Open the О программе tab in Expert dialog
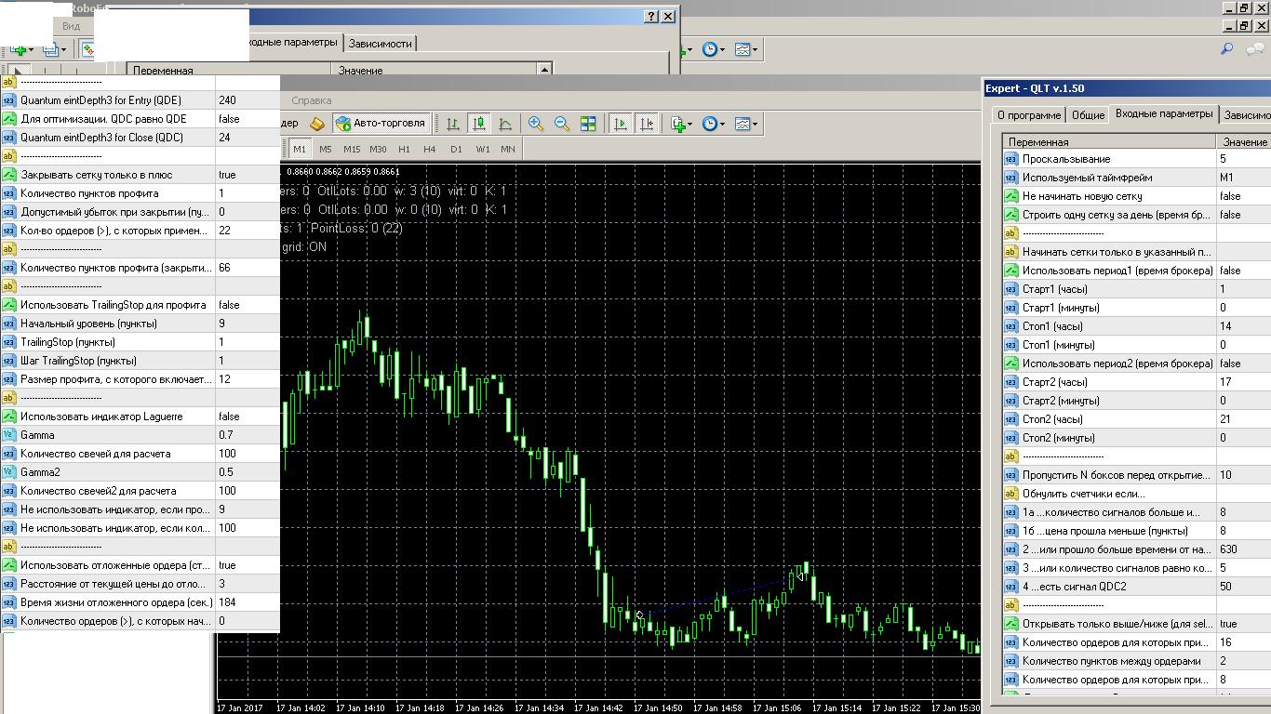Screen dimensions: 1271x714 tap(1028, 115)
